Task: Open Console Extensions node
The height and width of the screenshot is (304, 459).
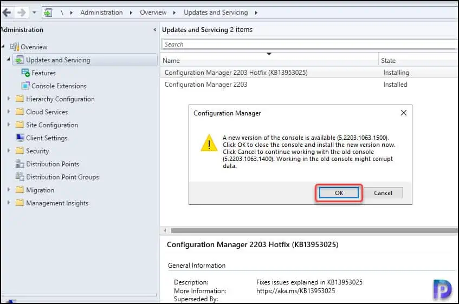Action: point(59,86)
